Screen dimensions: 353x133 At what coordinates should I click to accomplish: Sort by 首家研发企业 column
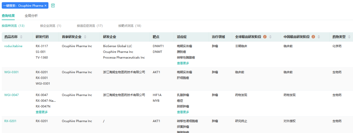point(85,37)
